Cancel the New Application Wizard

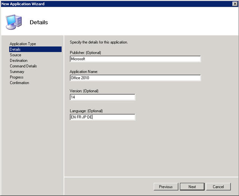218,186
